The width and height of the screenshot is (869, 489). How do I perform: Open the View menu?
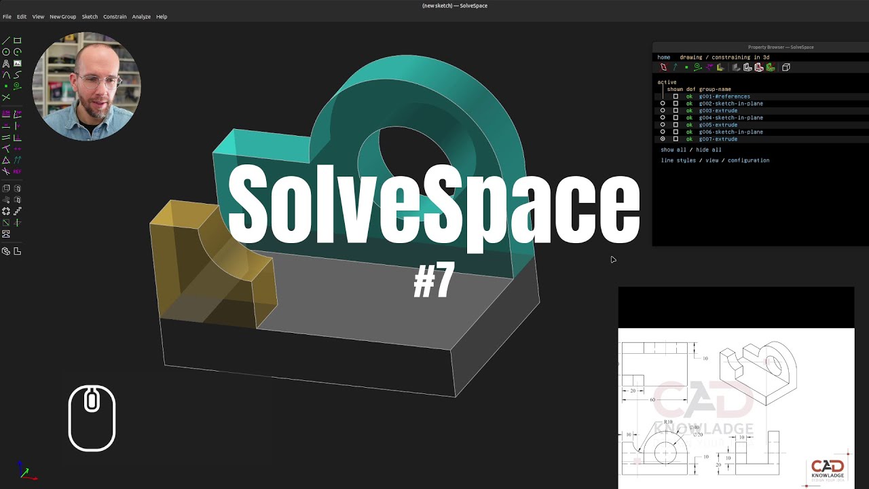(x=38, y=16)
